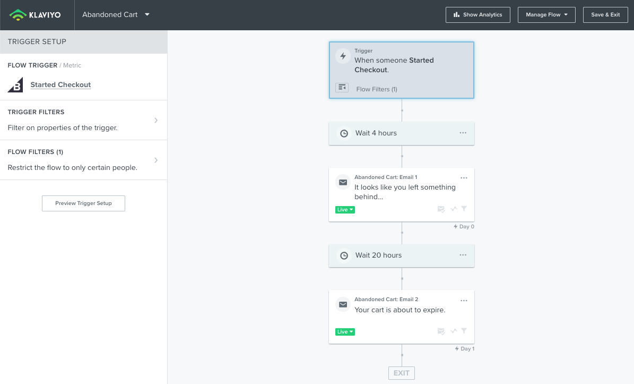Image resolution: width=634 pixels, height=384 pixels.
Task: Click the envelope icon on Abandoned Cart Email 1
Action: click(343, 182)
